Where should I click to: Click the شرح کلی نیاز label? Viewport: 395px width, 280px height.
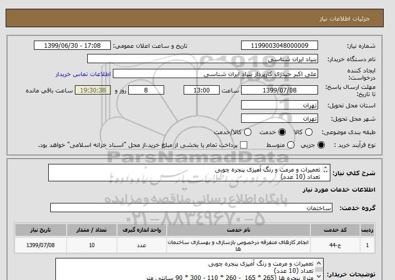click(354, 173)
